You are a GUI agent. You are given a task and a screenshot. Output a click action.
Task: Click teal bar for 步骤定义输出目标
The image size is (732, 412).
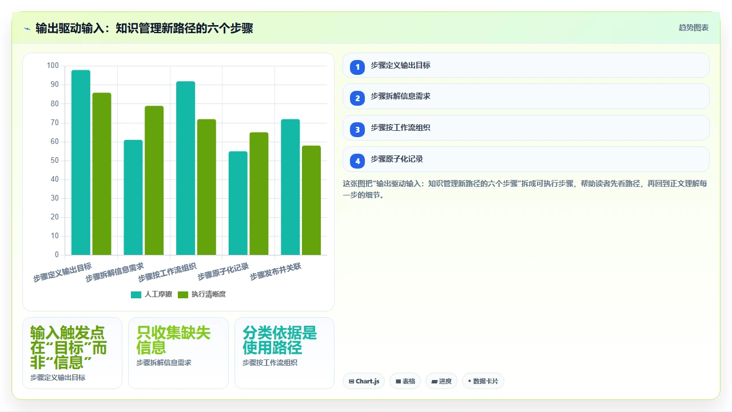click(x=81, y=162)
